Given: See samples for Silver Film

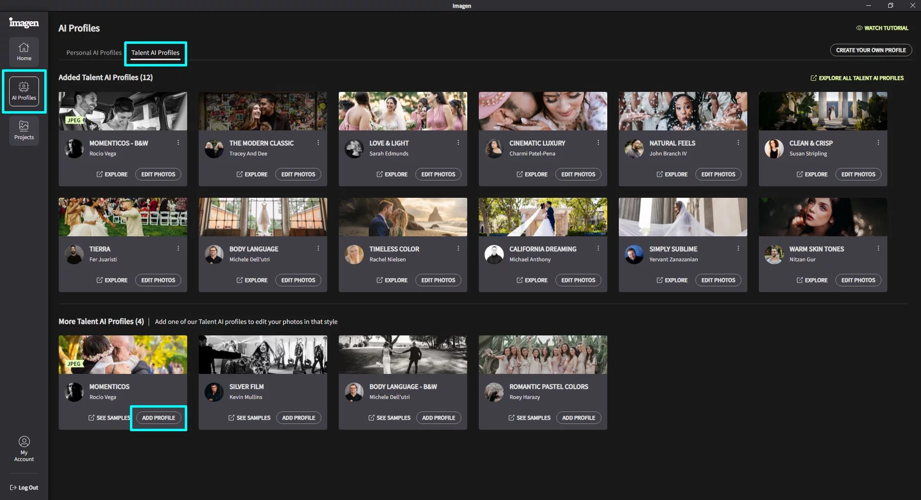Looking at the screenshot, I should [249, 418].
